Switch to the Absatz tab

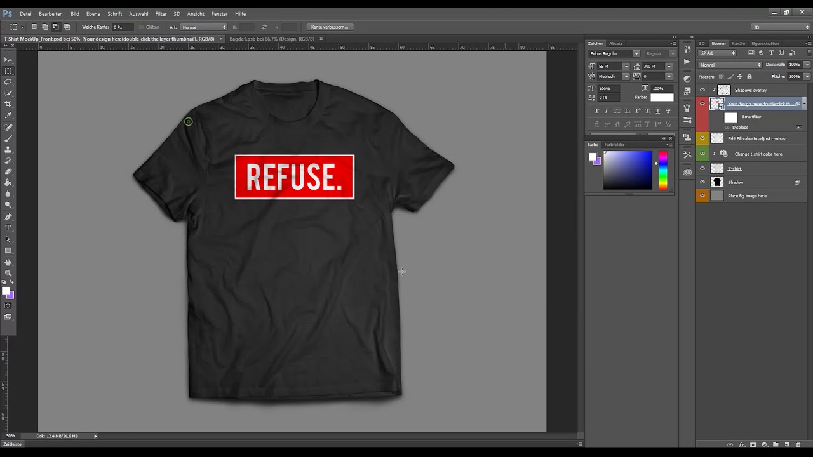pyautogui.click(x=615, y=44)
